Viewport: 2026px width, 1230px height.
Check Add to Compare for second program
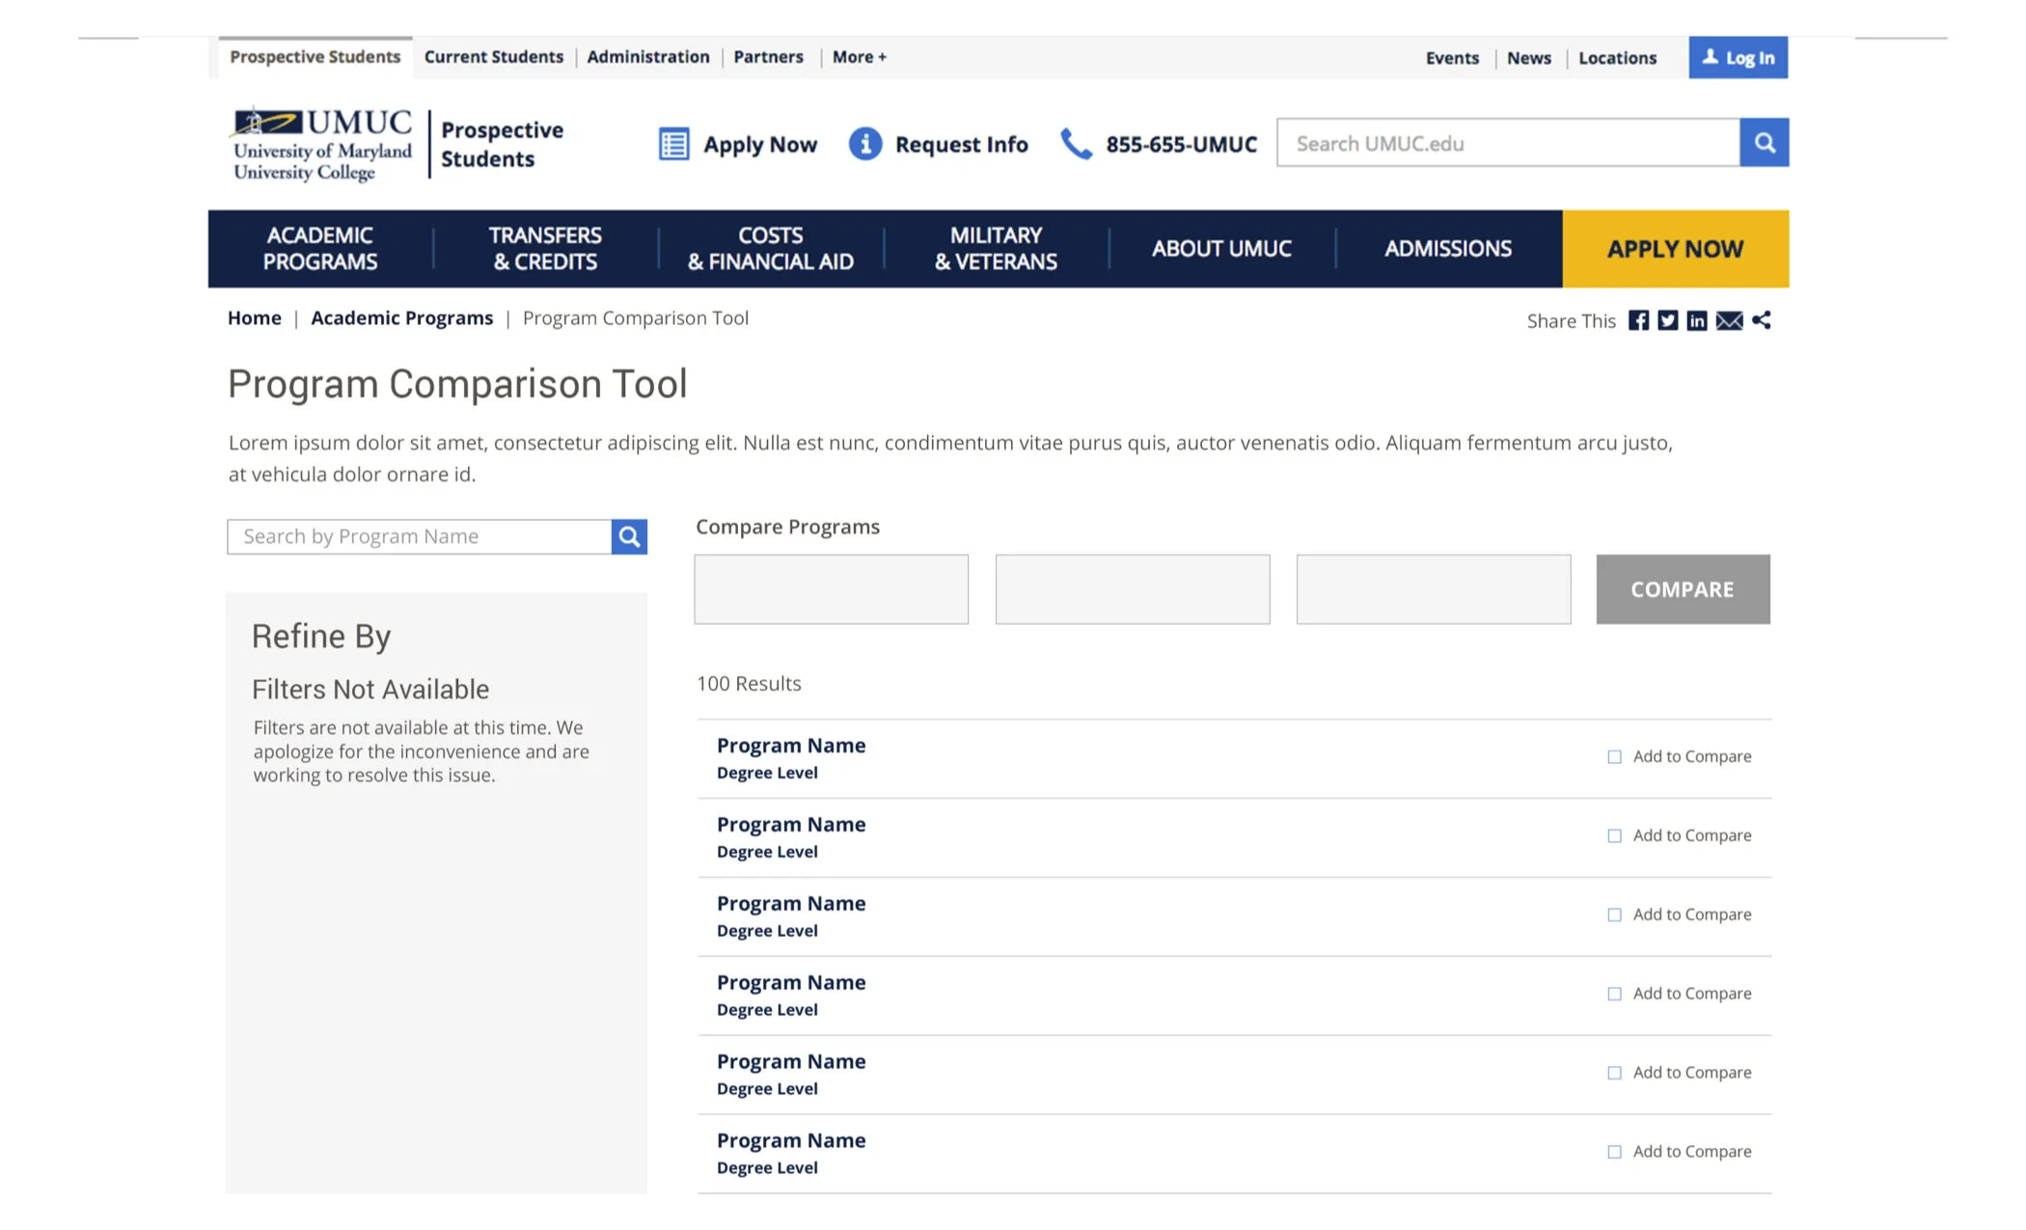click(x=1614, y=835)
